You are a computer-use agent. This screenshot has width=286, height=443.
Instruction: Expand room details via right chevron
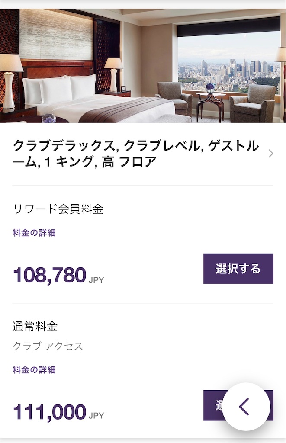pyautogui.click(x=271, y=154)
